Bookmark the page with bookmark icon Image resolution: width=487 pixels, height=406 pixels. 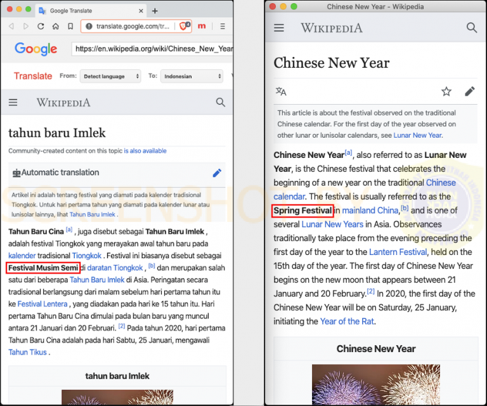70,27
